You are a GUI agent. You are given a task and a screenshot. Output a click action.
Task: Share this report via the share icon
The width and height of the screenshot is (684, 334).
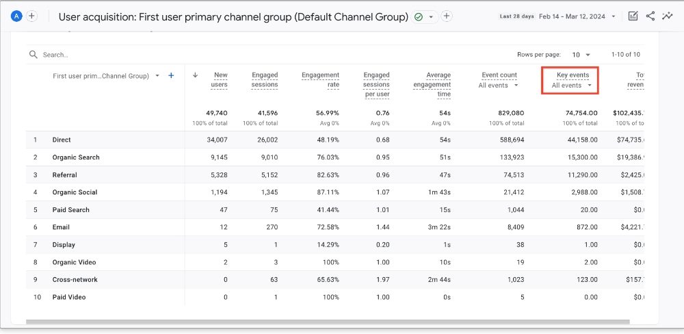[x=650, y=16]
